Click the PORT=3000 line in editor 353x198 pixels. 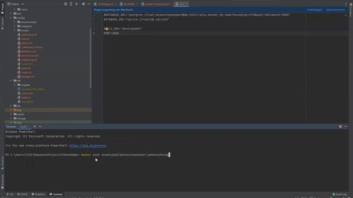pyautogui.click(x=111, y=33)
